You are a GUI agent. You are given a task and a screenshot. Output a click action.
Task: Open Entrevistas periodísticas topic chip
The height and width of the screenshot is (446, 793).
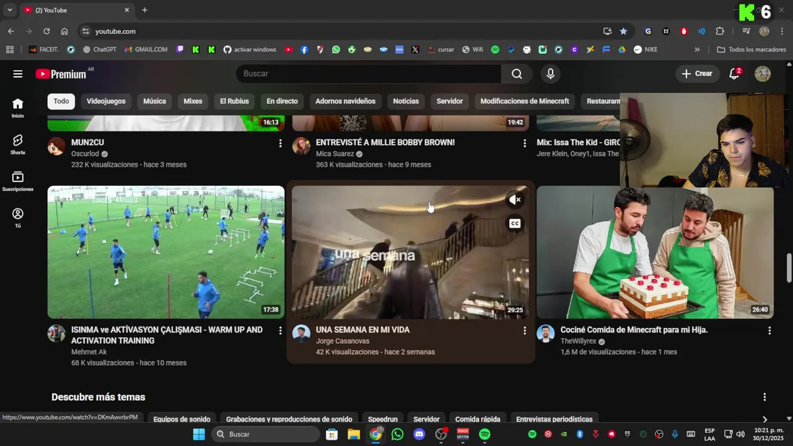[554, 419]
